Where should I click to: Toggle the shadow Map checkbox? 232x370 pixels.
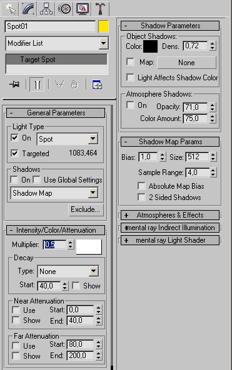[x=130, y=61]
